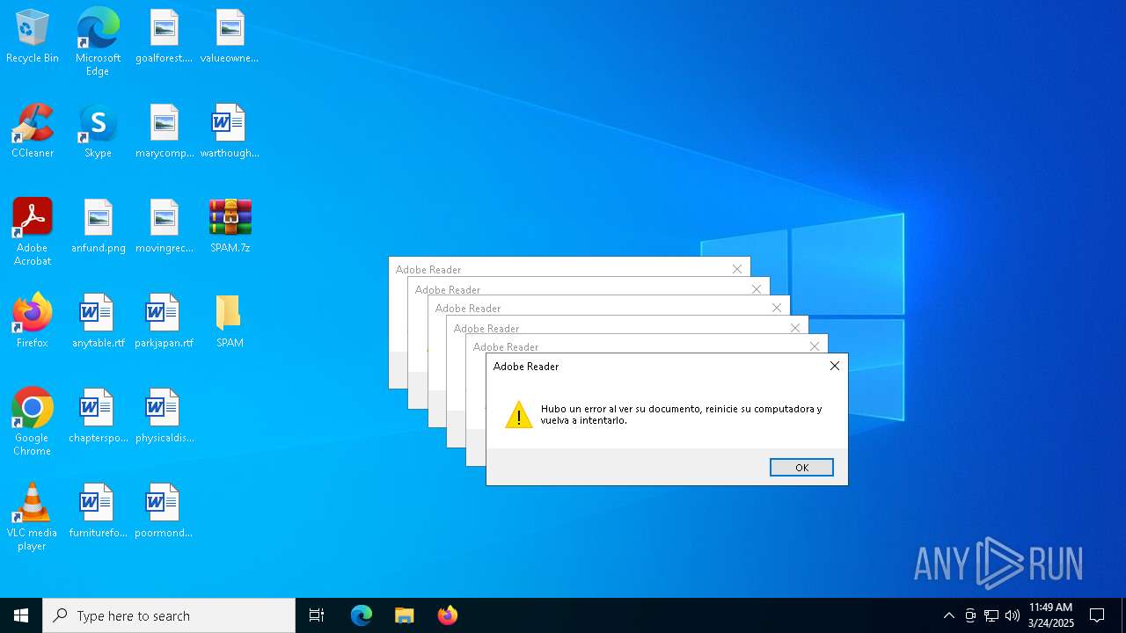Select the chapterspo Word document icon
The image size is (1126, 633).
[x=98, y=417]
